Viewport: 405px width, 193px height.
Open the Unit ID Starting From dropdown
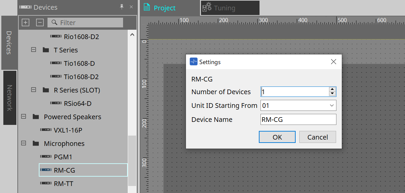(x=331, y=105)
